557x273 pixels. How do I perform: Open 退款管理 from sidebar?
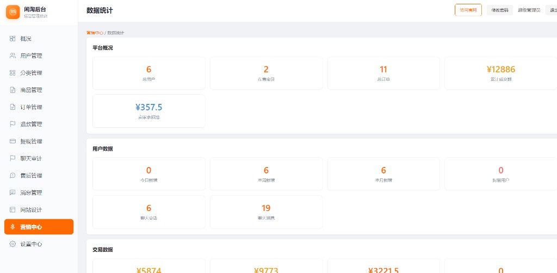pos(39,124)
